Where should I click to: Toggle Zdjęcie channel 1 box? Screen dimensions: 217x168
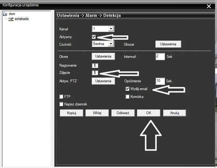(95, 73)
